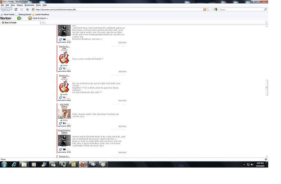Screen dimensions: 281x184
Task: Go to the Home page icon
Action: [x=27, y=10]
